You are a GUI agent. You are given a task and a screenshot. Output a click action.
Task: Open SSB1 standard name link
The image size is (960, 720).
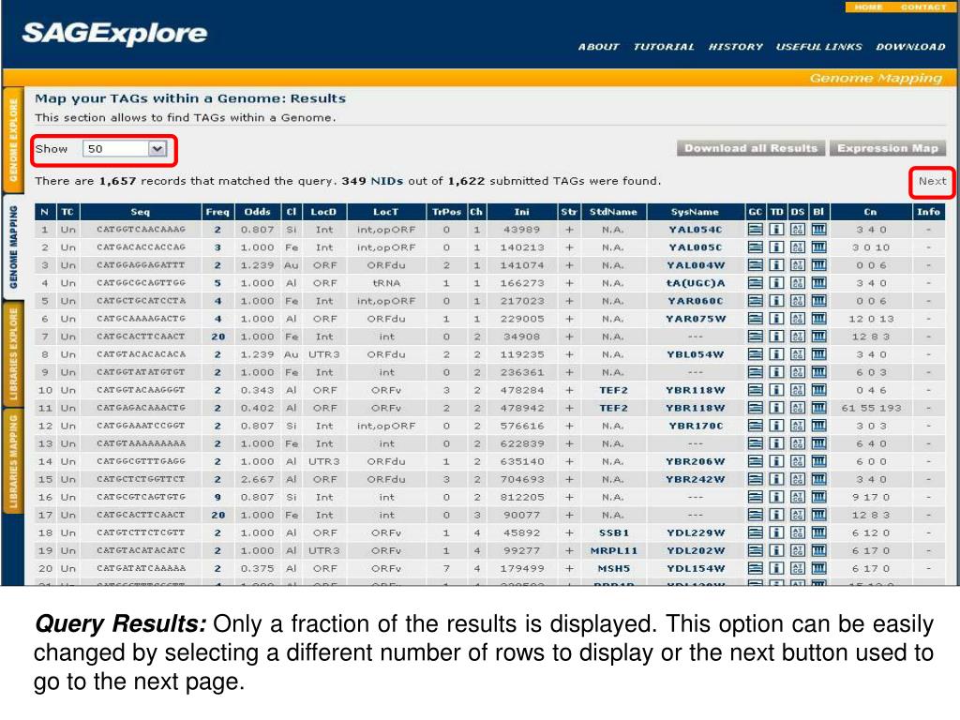click(x=613, y=532)
